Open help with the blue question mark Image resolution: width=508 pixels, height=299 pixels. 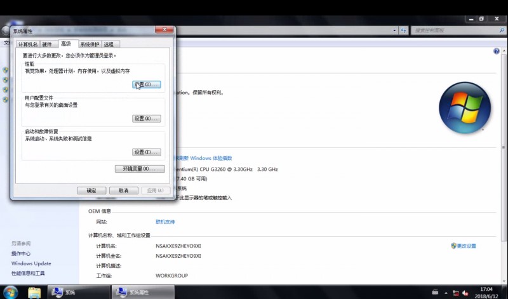click(496, 51)
